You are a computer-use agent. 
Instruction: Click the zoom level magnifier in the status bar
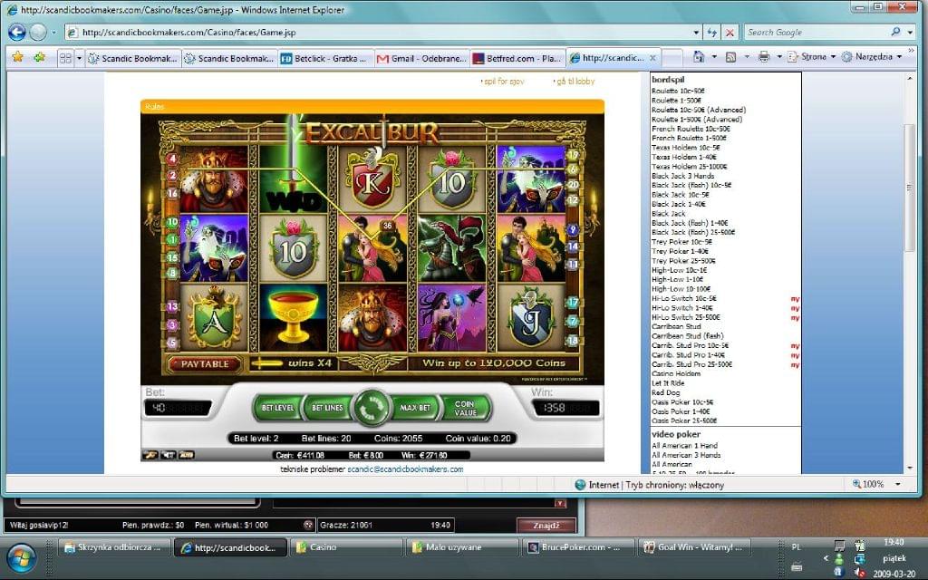(x=856, y=484)
